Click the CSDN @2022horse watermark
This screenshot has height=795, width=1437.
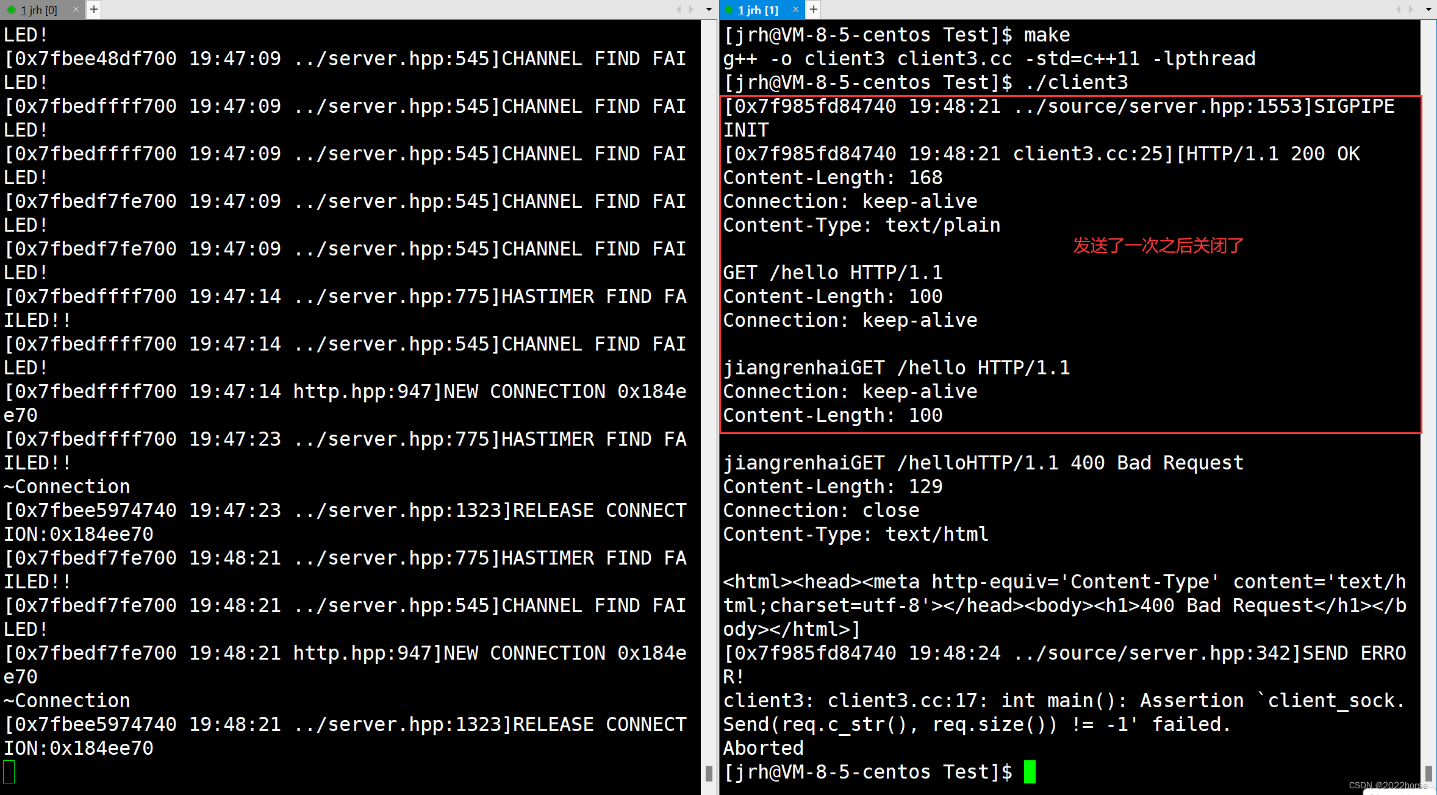pos(1388,785)
